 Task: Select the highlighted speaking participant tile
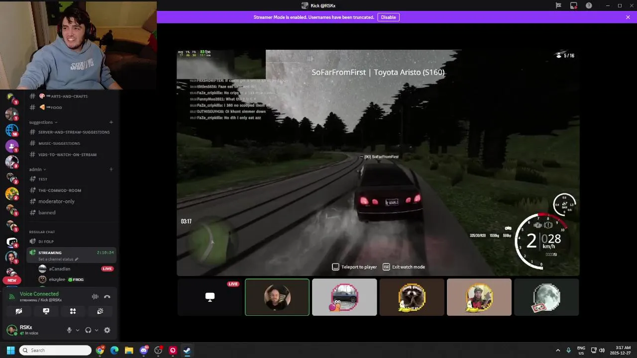point(277,297)
